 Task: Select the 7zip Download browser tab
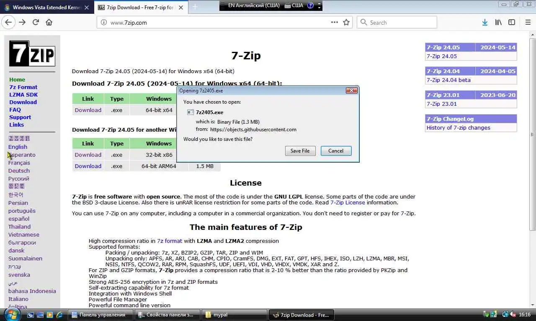tap(140, 7)
